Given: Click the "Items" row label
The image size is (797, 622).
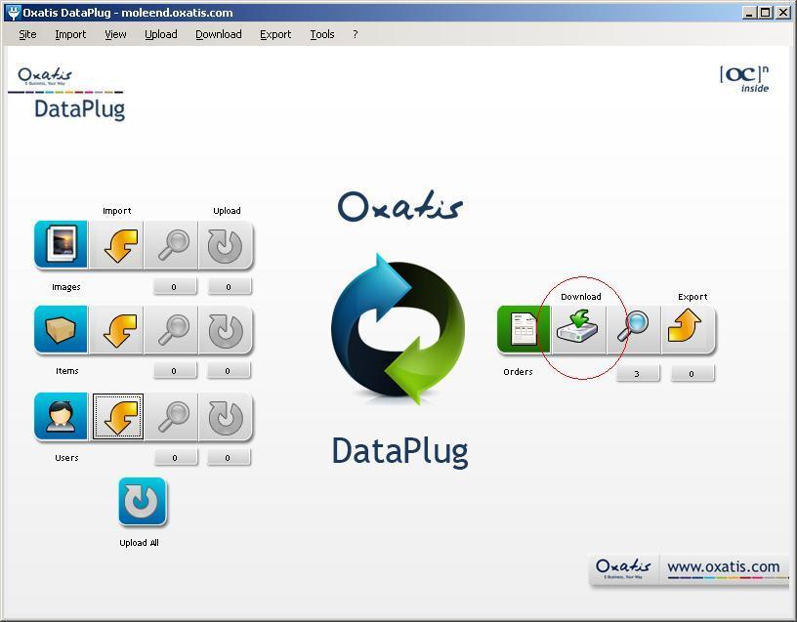Looking at the screenshot, I should coord(67,371).
